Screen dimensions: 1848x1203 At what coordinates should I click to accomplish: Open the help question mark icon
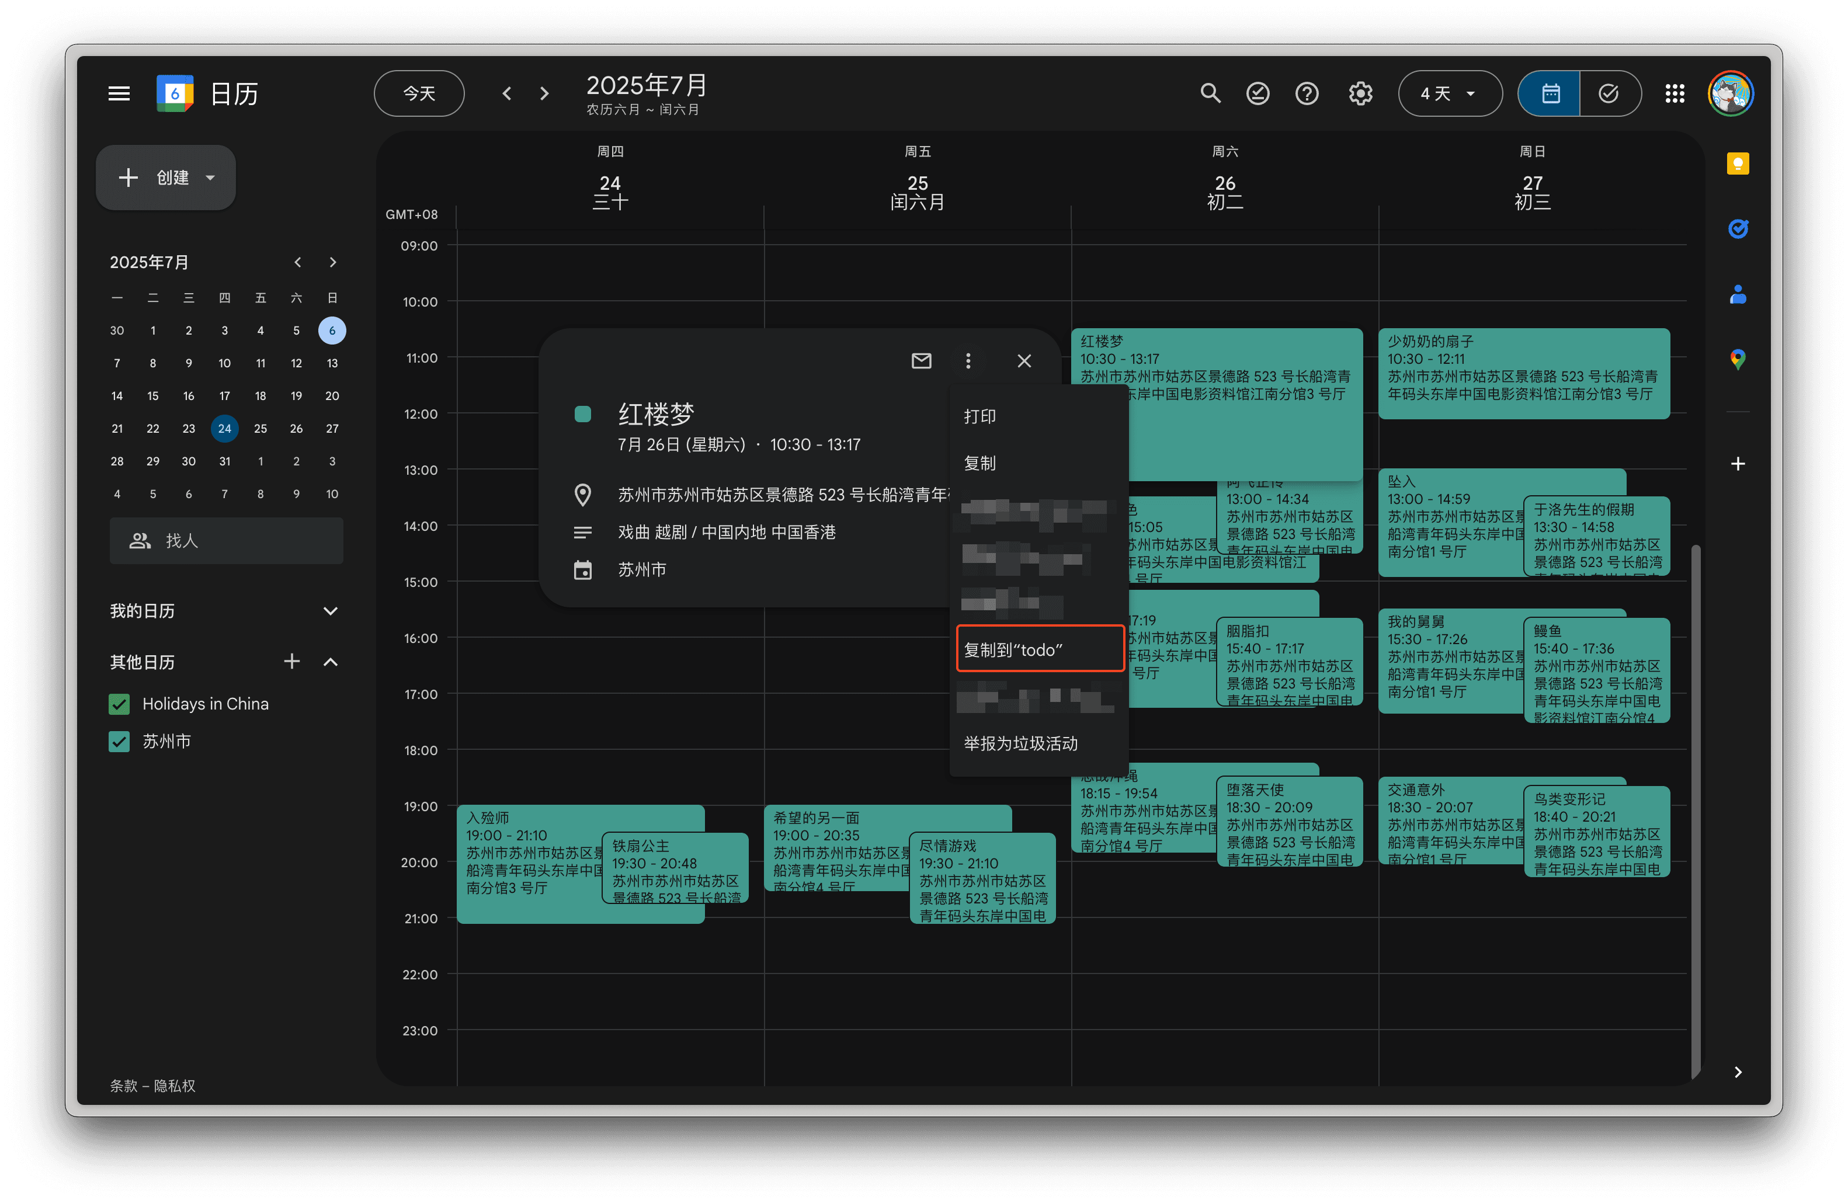pos(1307,94)
